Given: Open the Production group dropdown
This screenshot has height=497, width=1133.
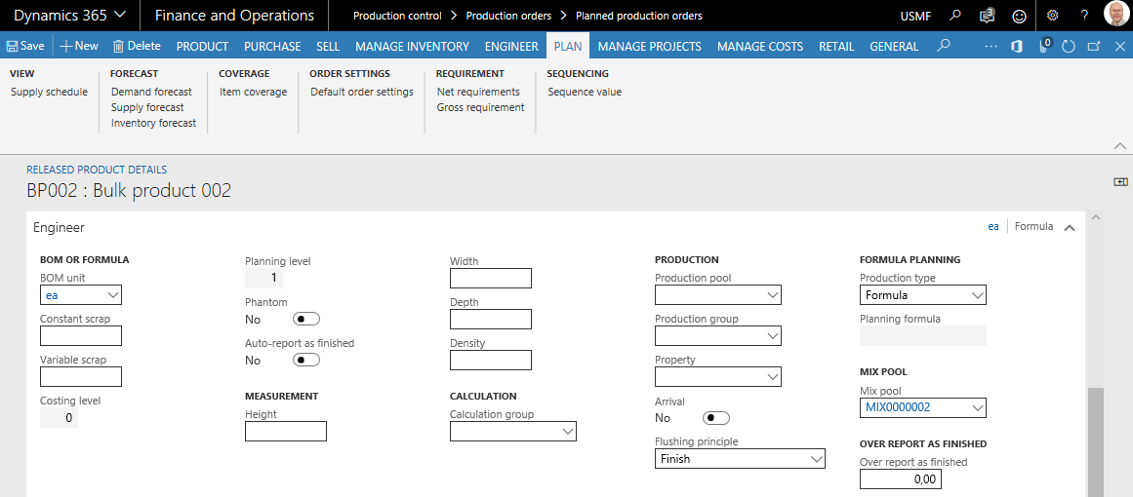Looking at the screenshot, I should coord(773,336).
